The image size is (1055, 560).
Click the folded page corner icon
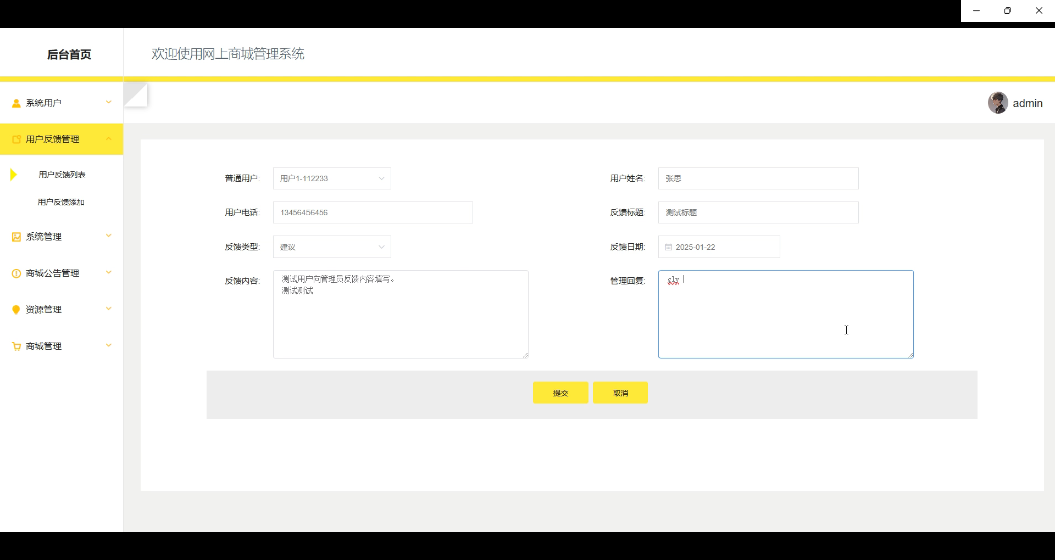point(135,94)
